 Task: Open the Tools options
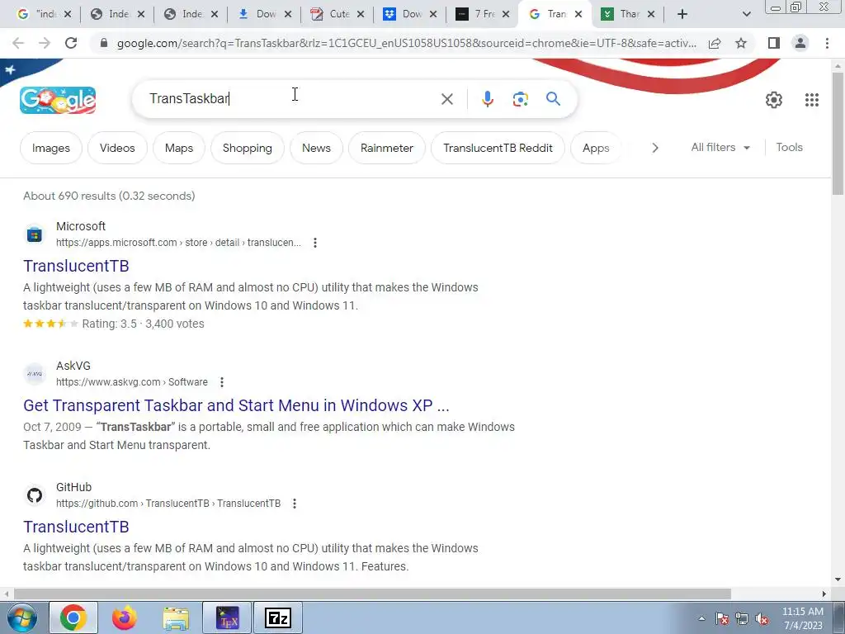(789, 147)
